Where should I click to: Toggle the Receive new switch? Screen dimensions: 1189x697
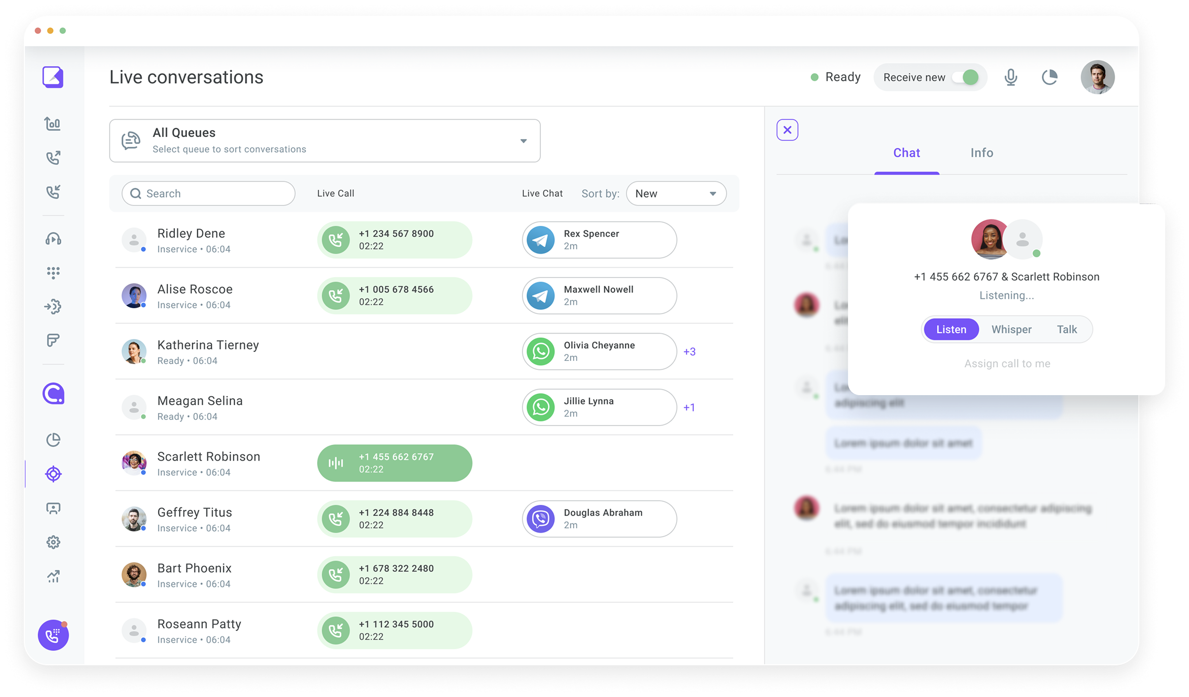click(966, 77)
